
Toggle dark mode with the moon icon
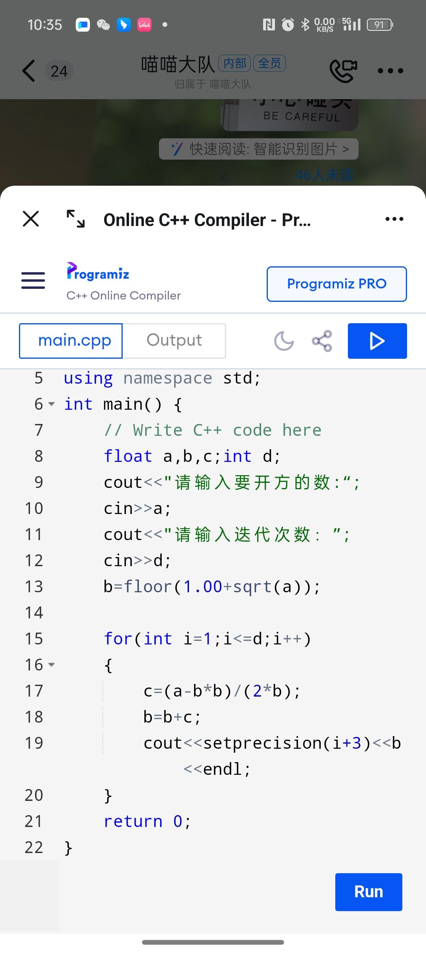(x=284, y=341)
